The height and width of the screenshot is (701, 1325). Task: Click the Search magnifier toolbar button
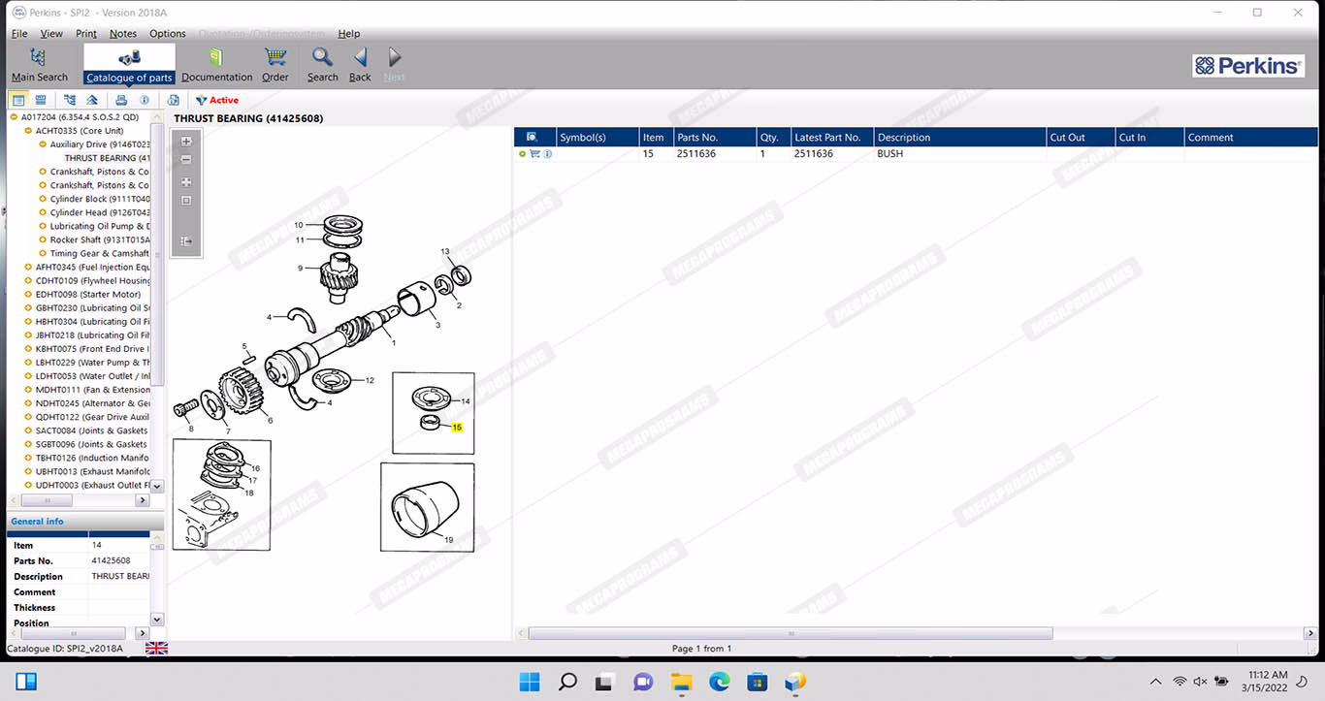point(323,64)
